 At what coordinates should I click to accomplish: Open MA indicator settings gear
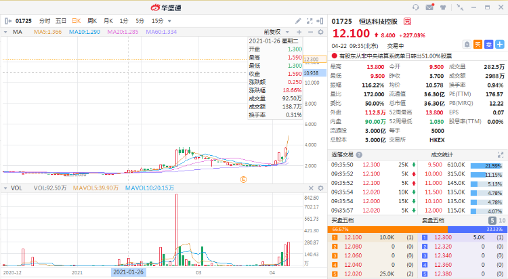321,32
